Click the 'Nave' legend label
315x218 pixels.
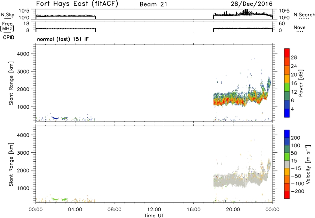[299, 28]
